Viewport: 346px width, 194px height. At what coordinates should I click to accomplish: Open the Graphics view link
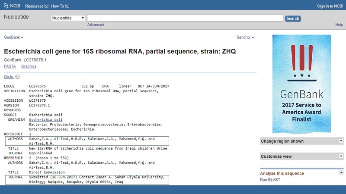pyautogui.click(x=29, y=66)
